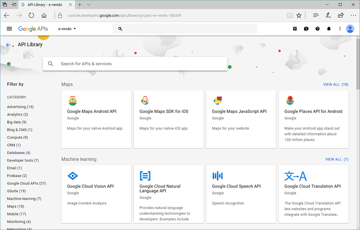The width and height of the screenshot is (360, 230).
Task: Filter by Analytics (2) category
Action: (x=17, y=115)
